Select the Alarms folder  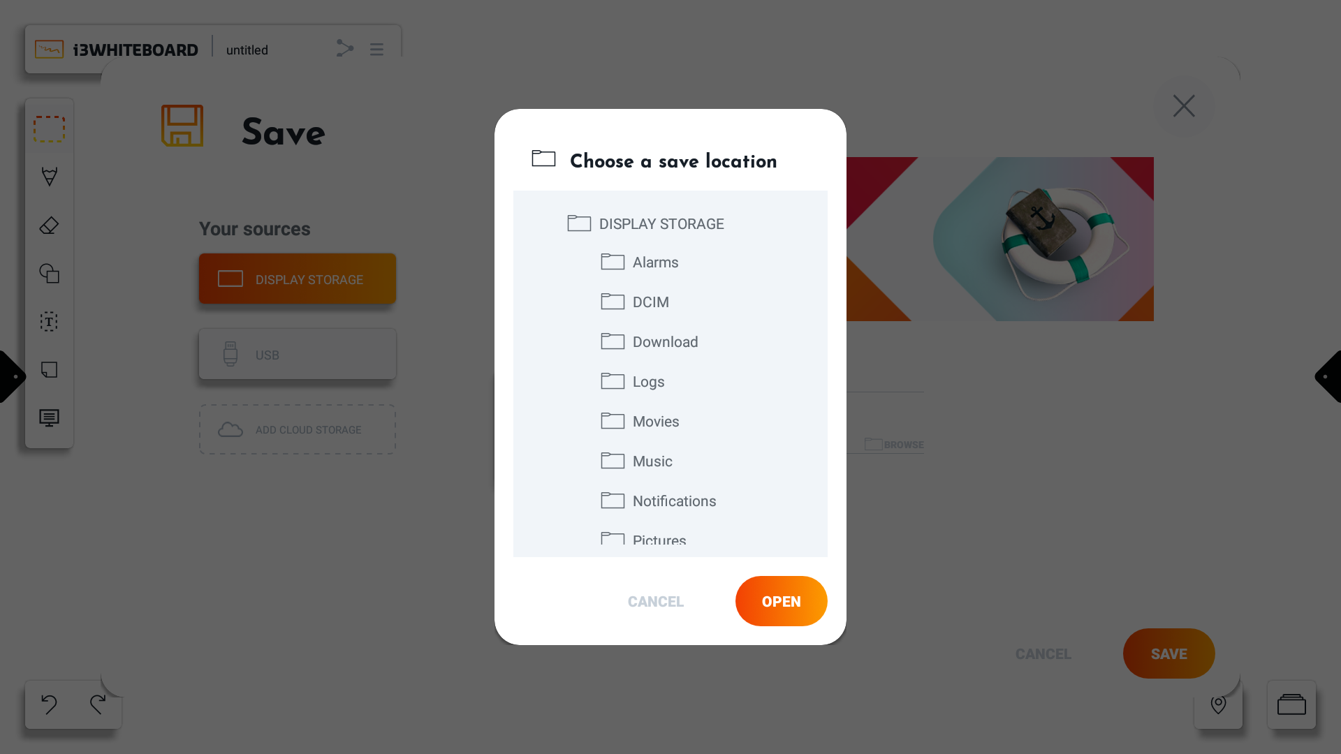(x=655, y=263)
